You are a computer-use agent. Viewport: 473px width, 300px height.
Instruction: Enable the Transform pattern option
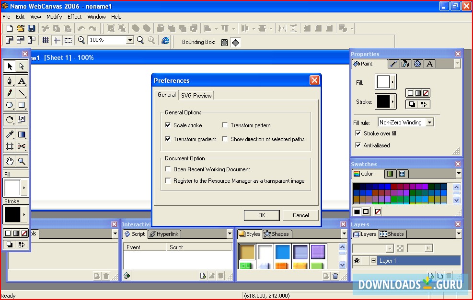[225, 125]
